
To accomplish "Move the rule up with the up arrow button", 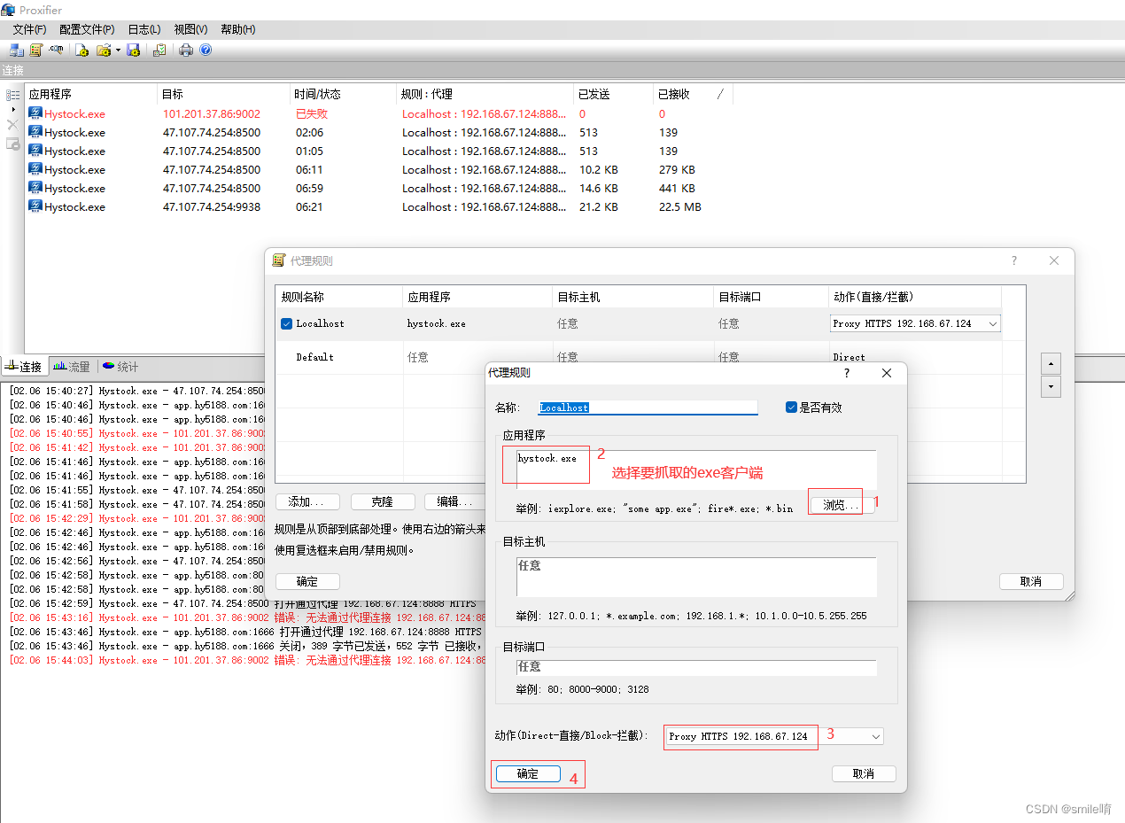I will [x=1051, y=363].
